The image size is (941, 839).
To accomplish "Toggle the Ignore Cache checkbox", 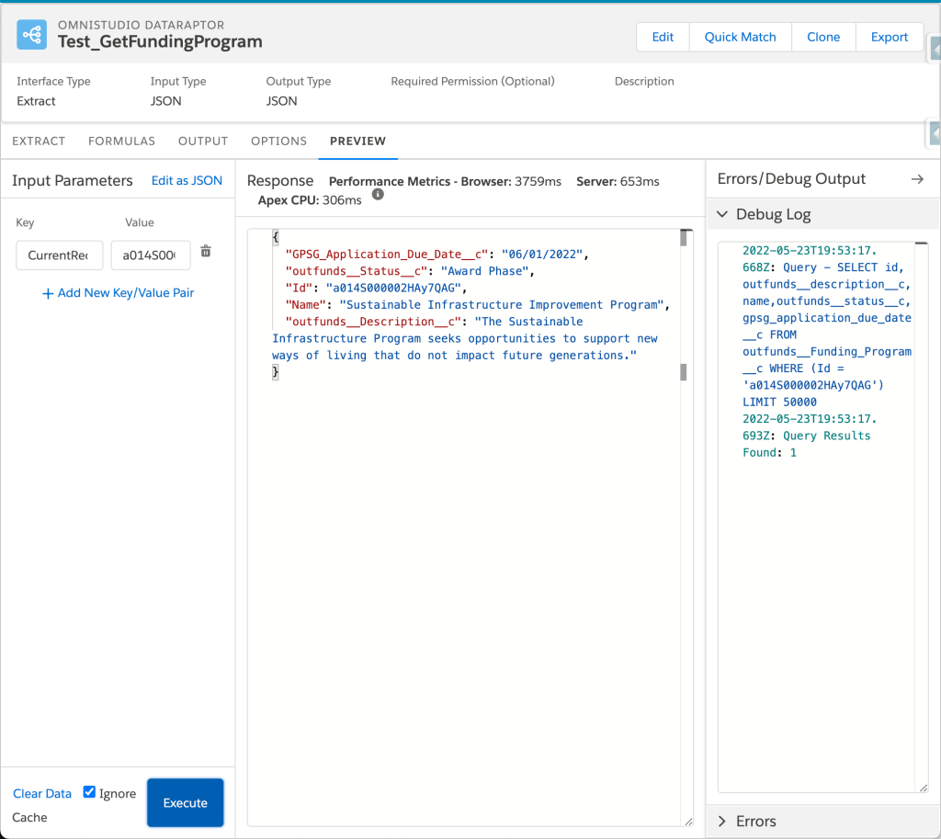I will point(89,792).
